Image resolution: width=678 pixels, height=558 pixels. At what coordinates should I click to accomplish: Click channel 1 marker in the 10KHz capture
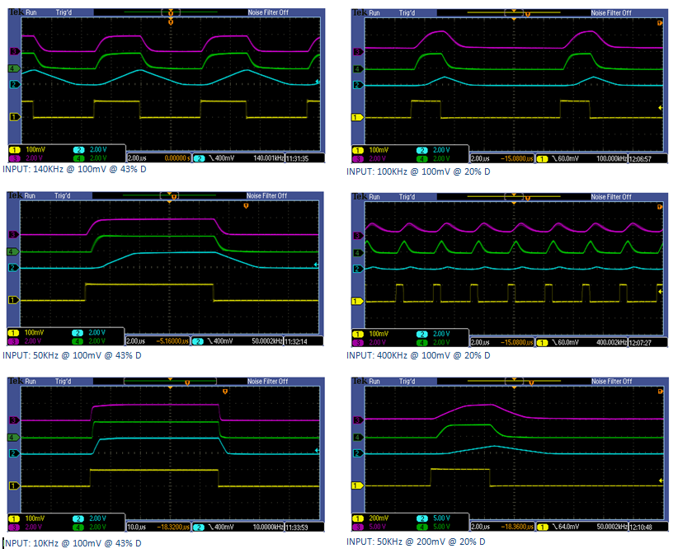14,485
